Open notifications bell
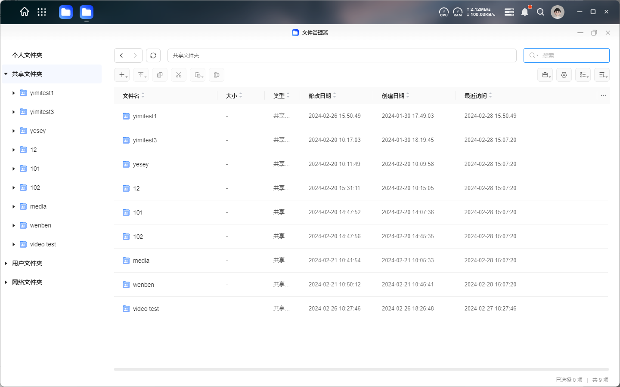Screen dimensions: 620x387 point(525,12)
